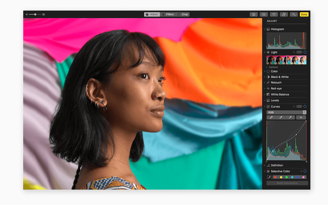Toggle the Light adjustment on/off circle
The width and height of the screenshot is (328, 205).
(x=305, y=52)
